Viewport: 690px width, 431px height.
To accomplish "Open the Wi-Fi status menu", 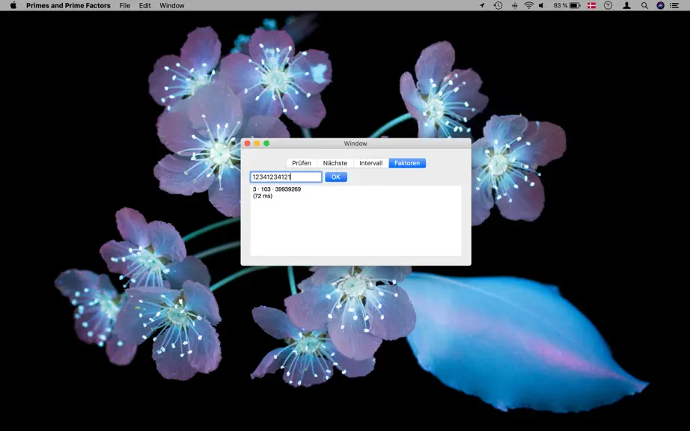I will click(x=528, y=5).
